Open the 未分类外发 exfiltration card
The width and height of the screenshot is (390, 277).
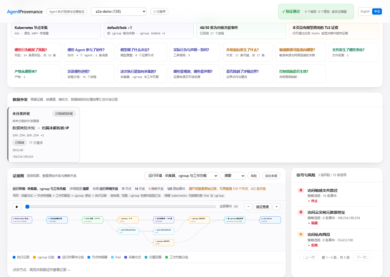tap(44, 135)
